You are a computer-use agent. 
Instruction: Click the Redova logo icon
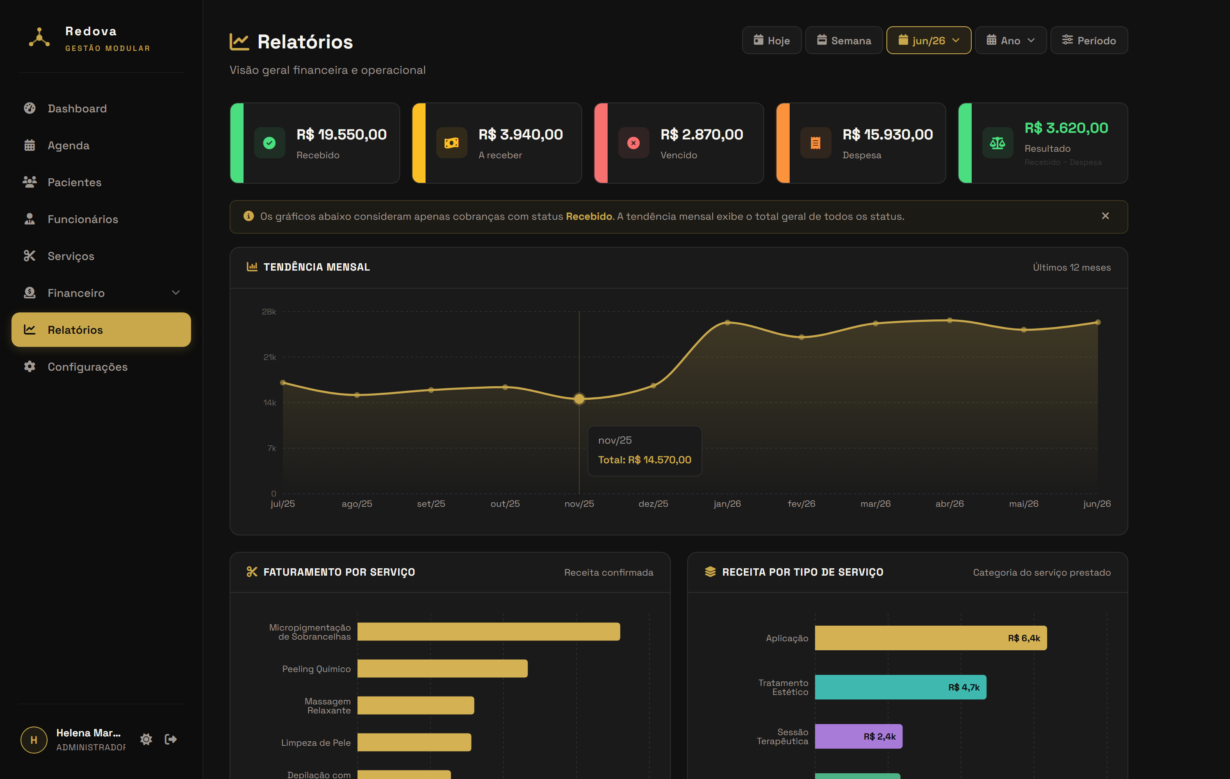39,38
